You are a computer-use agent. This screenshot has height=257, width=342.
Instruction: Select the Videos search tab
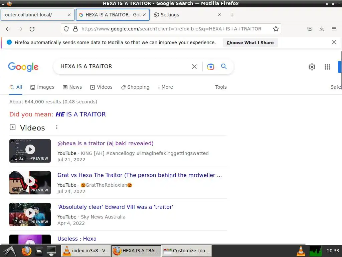coord(101,87)
